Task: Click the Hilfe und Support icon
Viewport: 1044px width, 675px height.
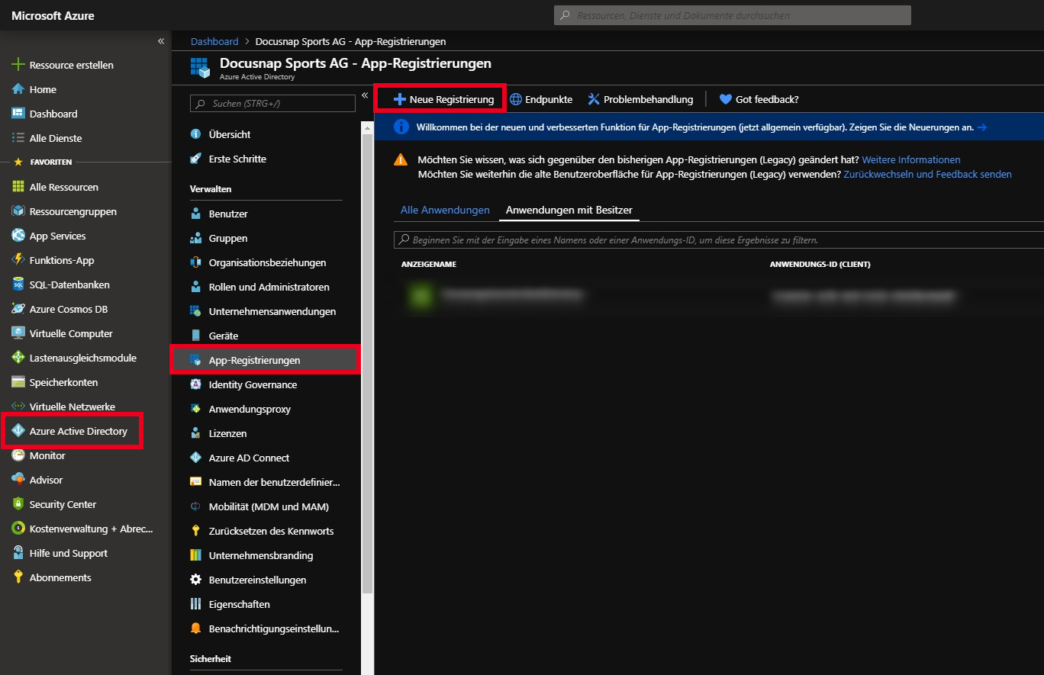Action: coord(18,553)
